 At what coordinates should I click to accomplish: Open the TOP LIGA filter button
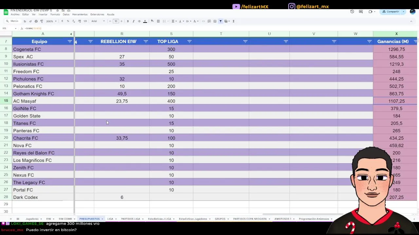(x=189, y=41)
